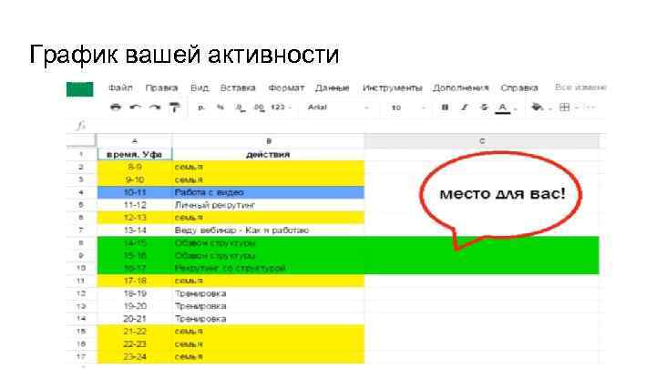Click yellow time cell '23-24'
Screen dimensions: 656x369
(x=135, y=357)
